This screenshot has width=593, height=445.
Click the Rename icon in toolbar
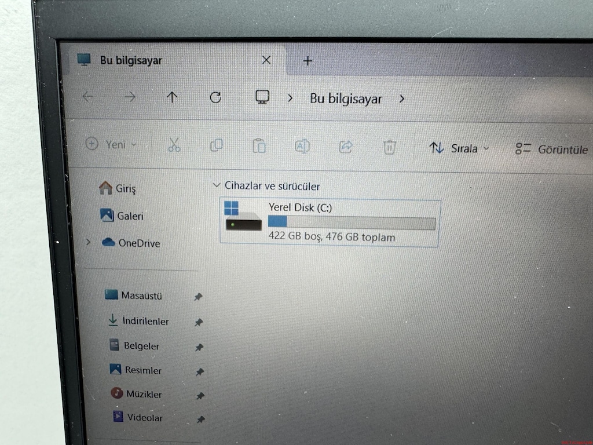(302, 147)
